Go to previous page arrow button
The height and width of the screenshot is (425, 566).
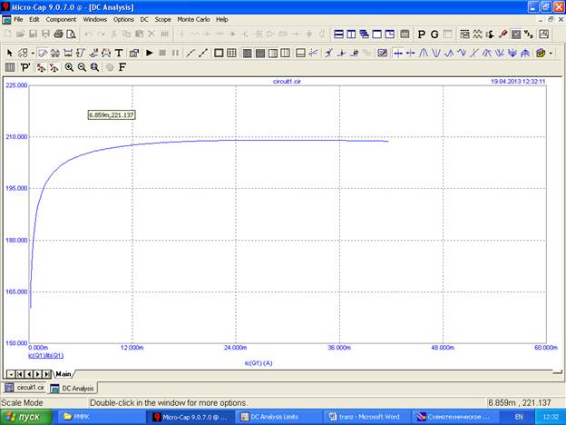click(x=29, y=374)
